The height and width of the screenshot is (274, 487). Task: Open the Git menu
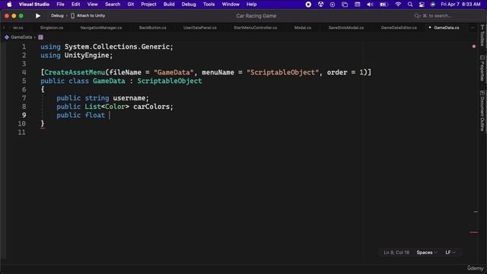131,5
